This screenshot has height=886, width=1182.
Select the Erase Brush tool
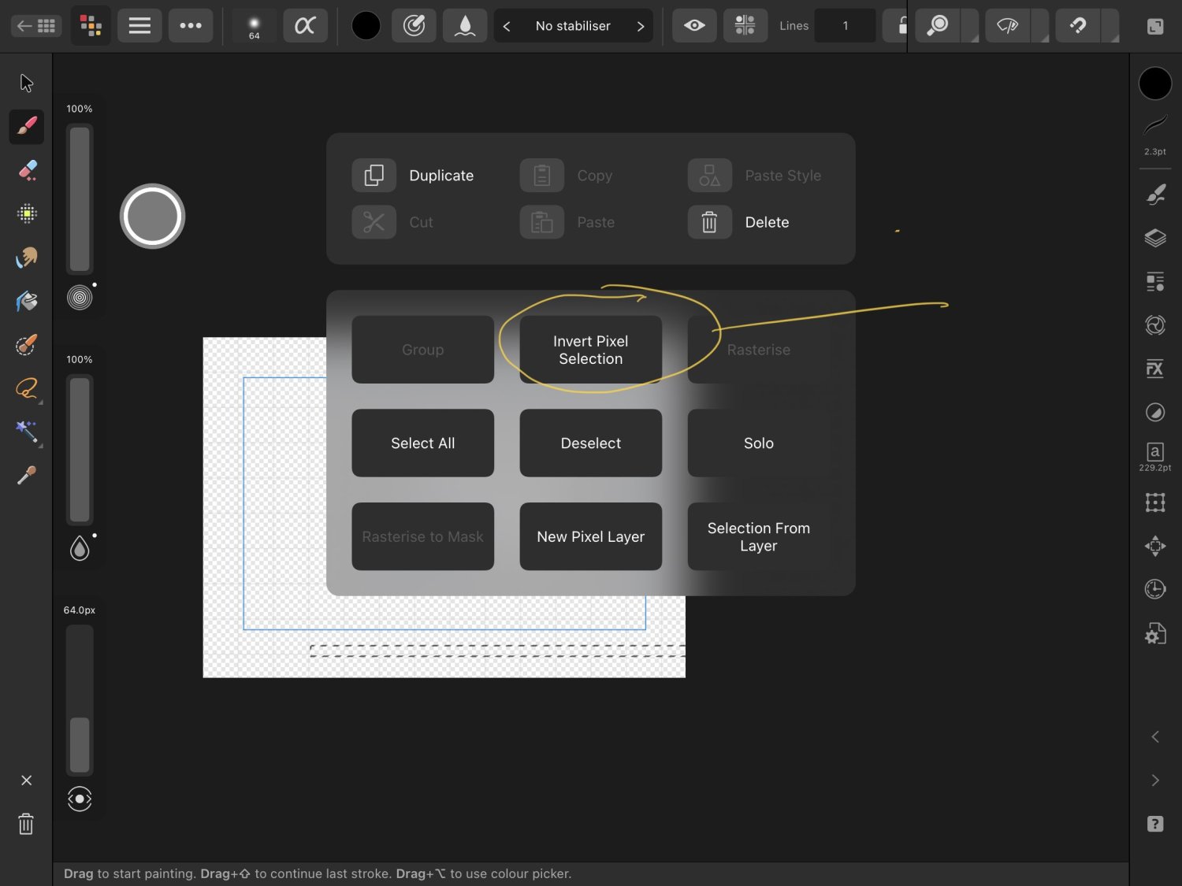tap(26, 170)
